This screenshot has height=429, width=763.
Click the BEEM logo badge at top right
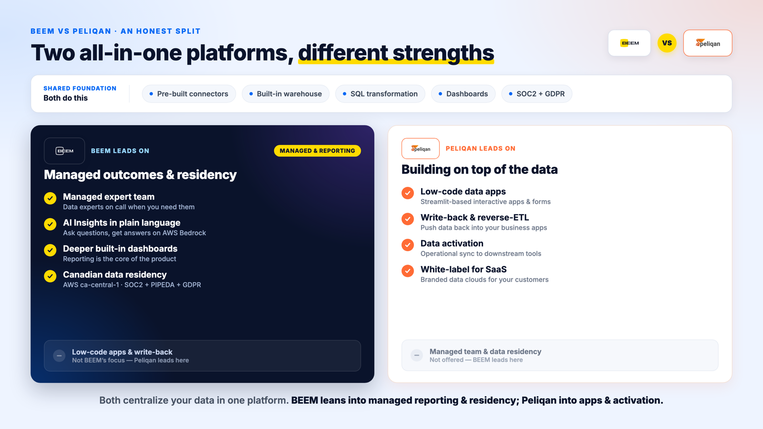[x=629, y=43]
